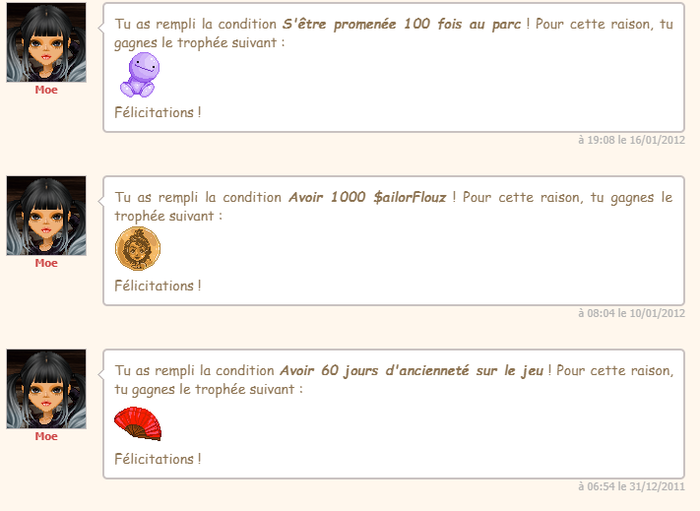Click 'Tu as rempli la condition' in the first message
700x511 pixels.
(196, 24)
